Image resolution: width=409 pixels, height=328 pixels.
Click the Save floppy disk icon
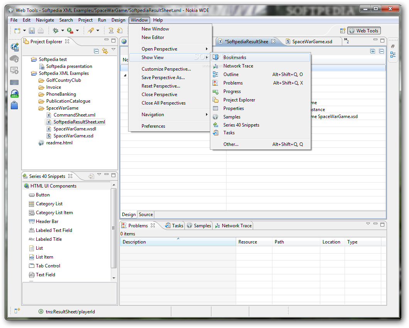pos(32,30)
